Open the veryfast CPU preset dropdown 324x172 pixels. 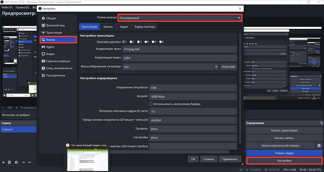[x=193, y=120]
